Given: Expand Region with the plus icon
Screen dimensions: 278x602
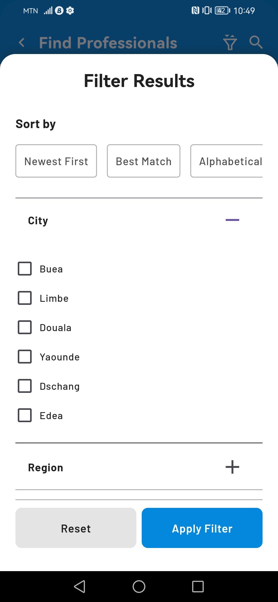Looking at the screenshot, I should (x=232, y=467).
